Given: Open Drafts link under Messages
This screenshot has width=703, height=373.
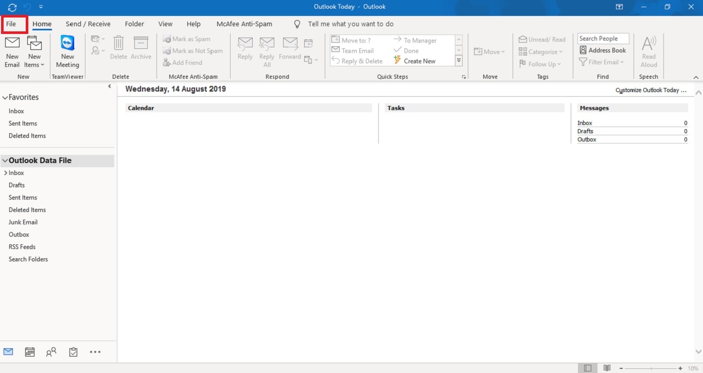Looking at the screenshot, I should [x=585, y=131].
